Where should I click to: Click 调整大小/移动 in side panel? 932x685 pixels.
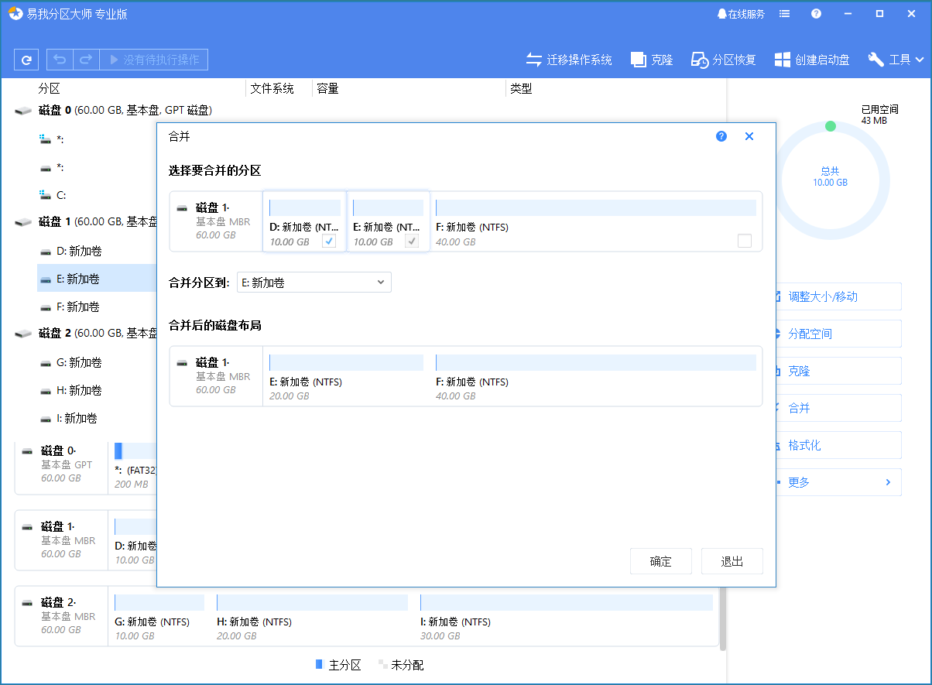click(x=838, y=296)
